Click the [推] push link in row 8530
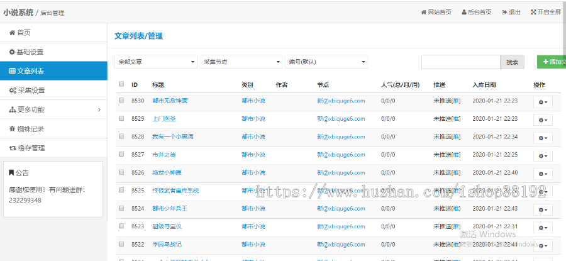Image resolution: width=566 pixels, height=261 pixels. click(x=457, y=101)
